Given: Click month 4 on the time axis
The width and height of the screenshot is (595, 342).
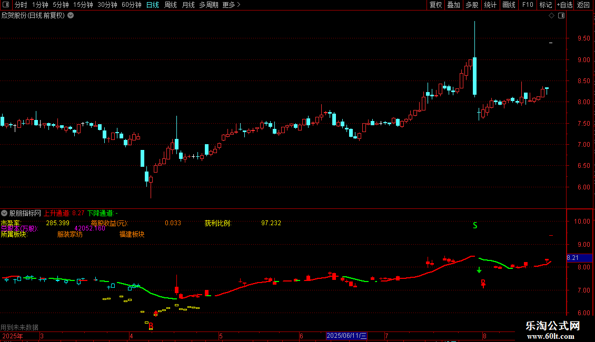Looking at the screenshot, I should 131,336.
